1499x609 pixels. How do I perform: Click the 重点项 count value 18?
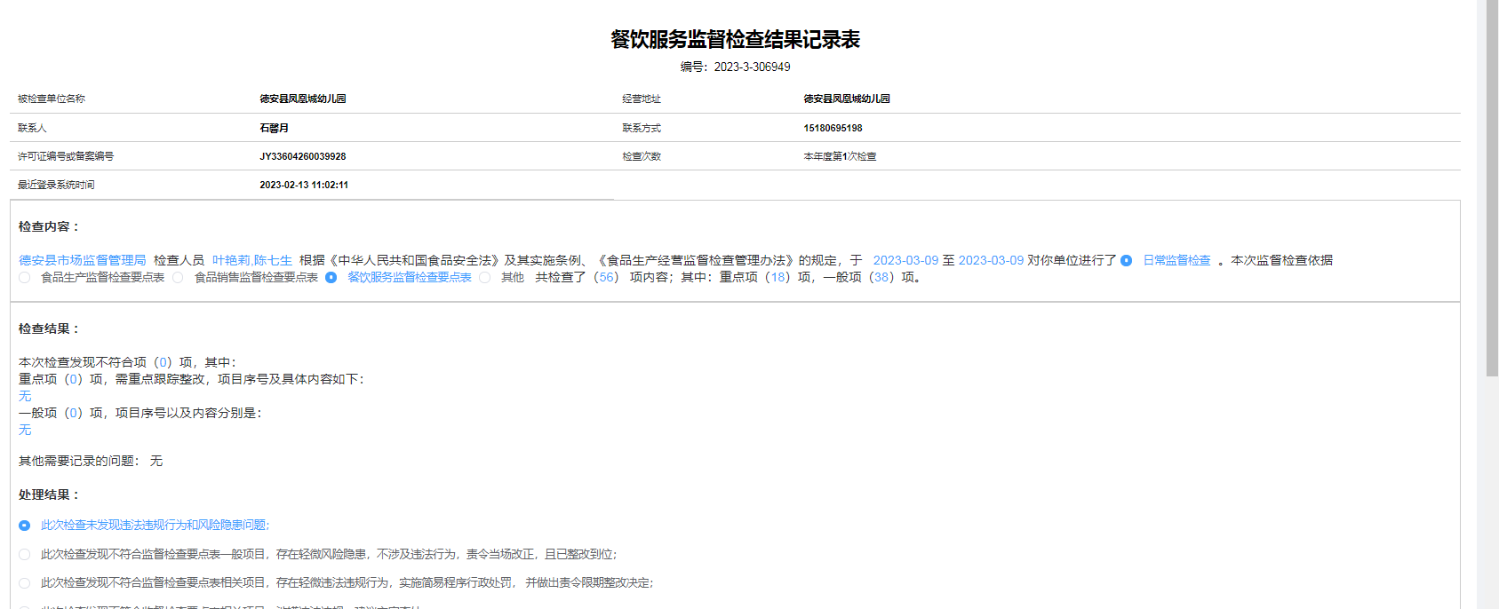click(778, 278)
